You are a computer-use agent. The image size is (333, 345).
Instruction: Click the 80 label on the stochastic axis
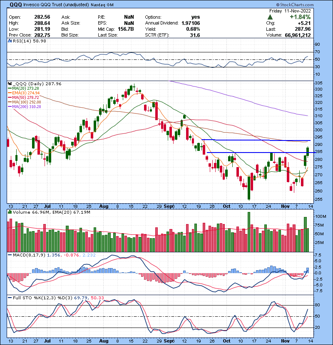[317, 305]
